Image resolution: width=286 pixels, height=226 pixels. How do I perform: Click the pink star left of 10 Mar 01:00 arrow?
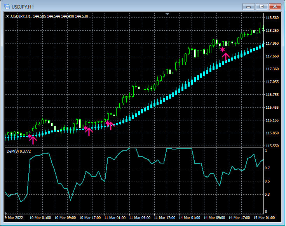pyautogui.click(x=30, y=136)
